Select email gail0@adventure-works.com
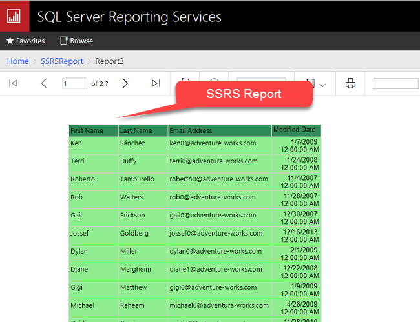 pos(220,218)
